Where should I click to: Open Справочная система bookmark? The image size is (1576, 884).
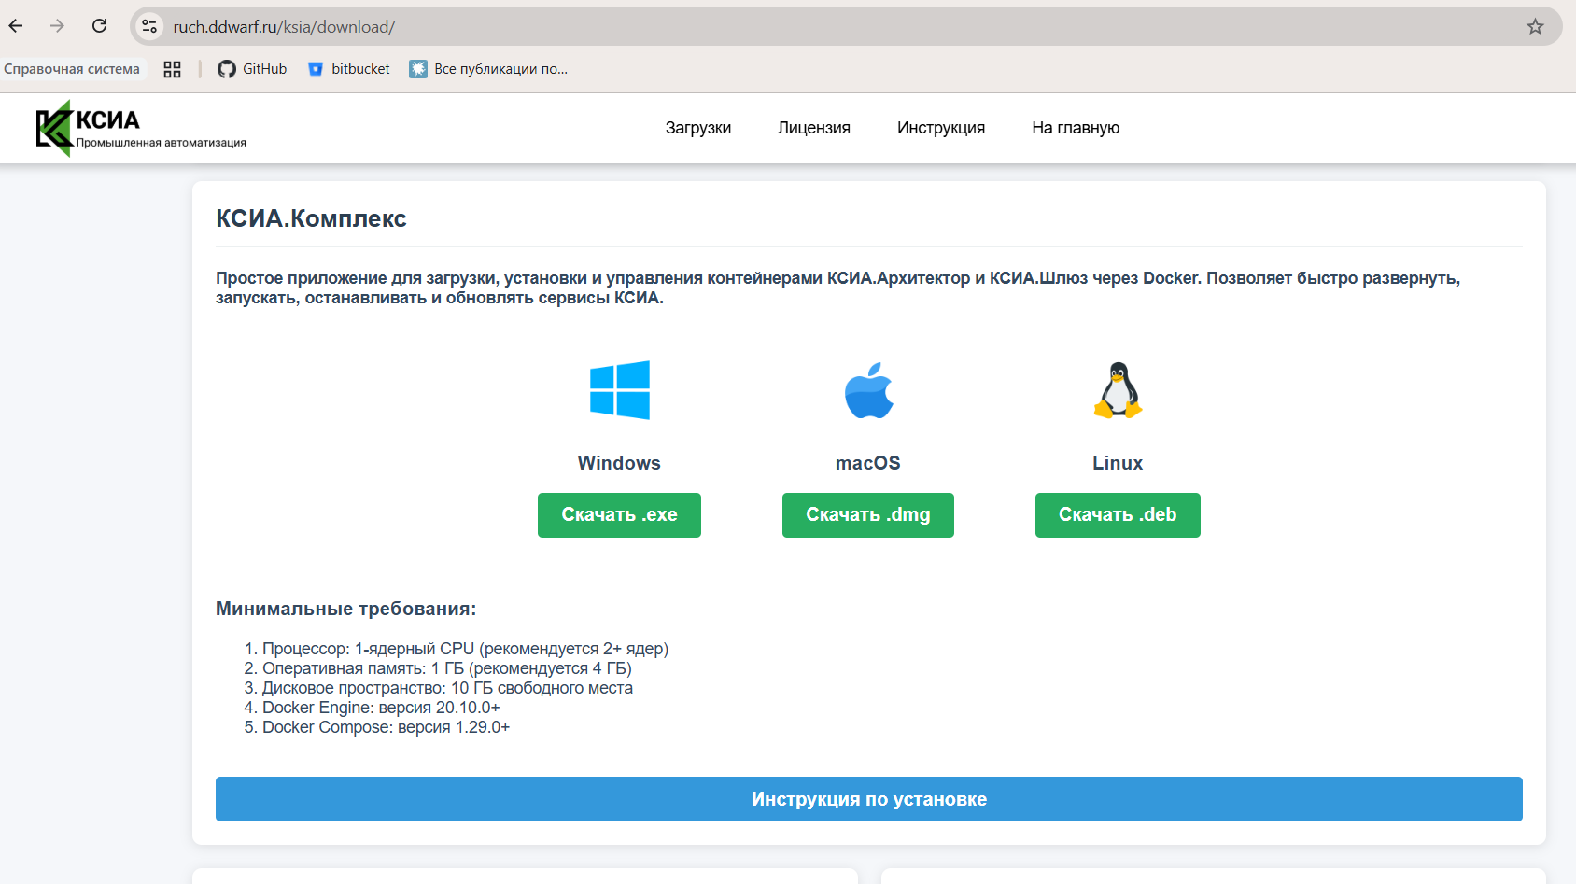[72, 69]
